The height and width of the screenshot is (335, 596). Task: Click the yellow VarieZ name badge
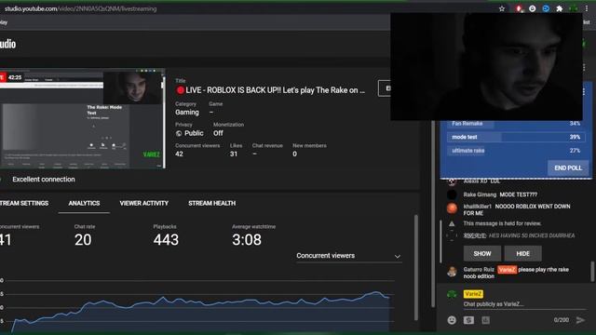(473, 294)
